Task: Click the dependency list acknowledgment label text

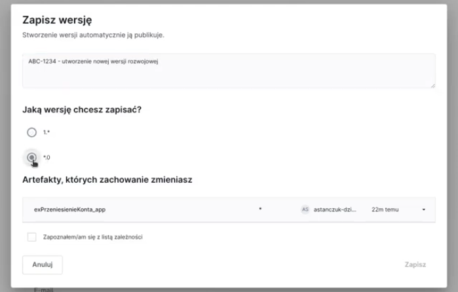Action: click(x=93, y=237)
